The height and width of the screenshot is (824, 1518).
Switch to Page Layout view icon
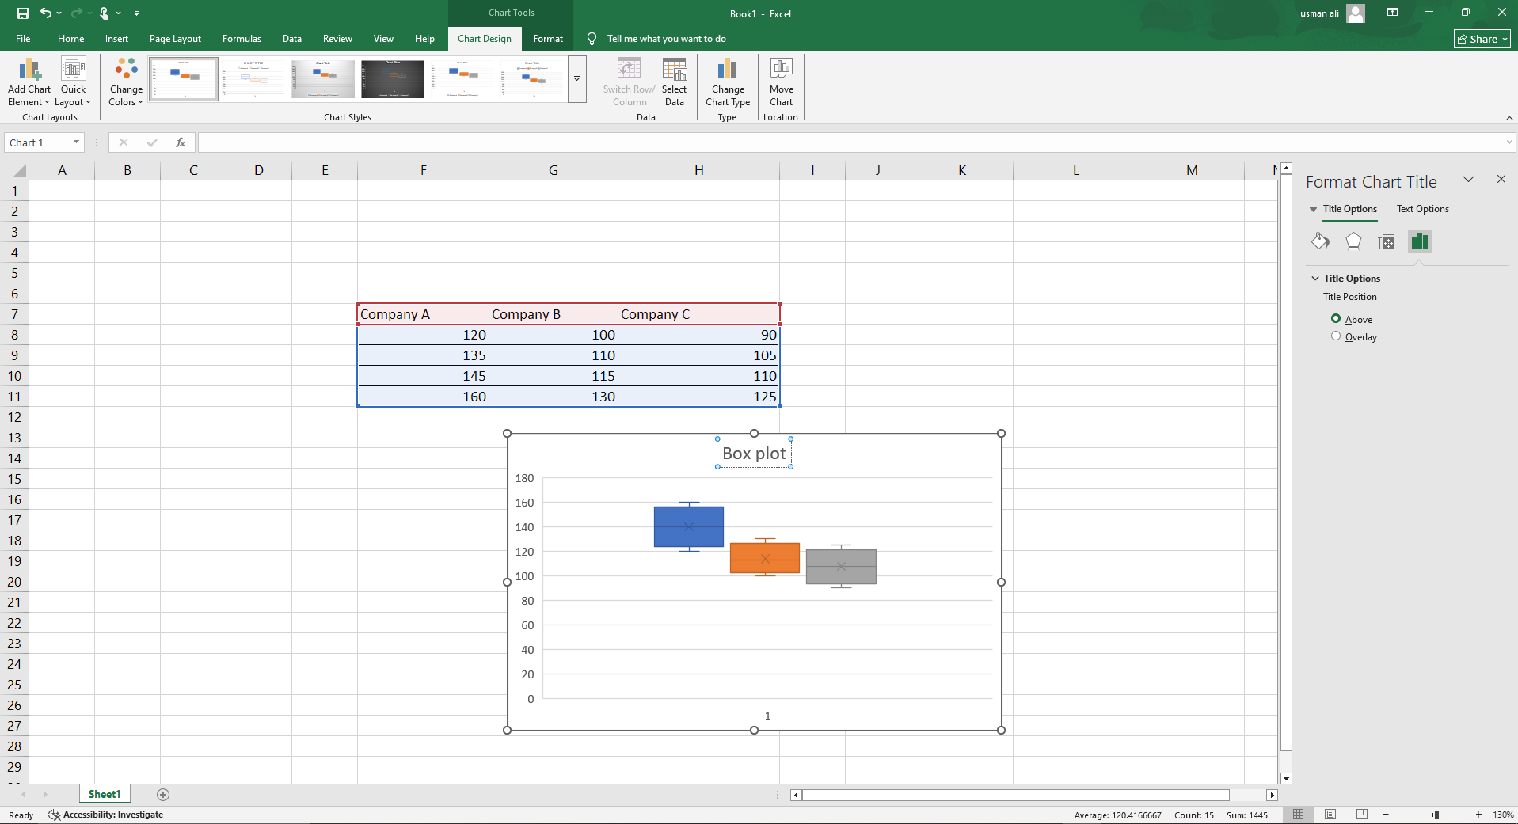coord(1330,815)
